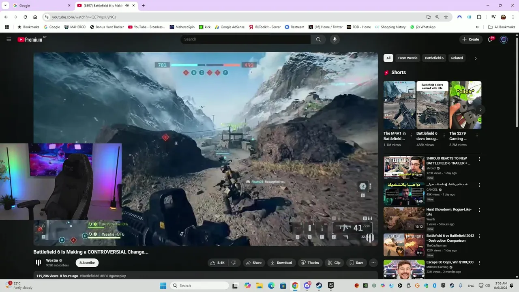
Task: Click the Windows Start button
Action: tap(163, 286)
